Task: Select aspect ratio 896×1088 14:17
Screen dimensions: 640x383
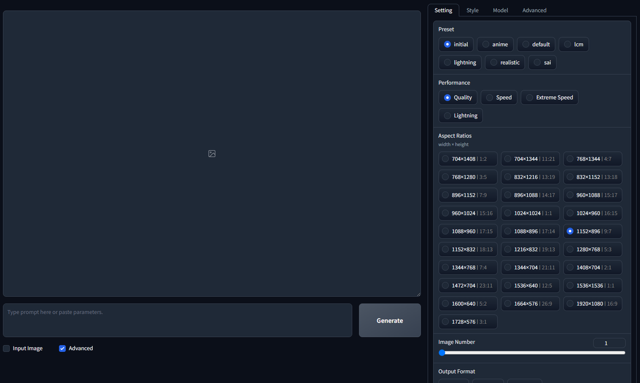Action: 530,195
